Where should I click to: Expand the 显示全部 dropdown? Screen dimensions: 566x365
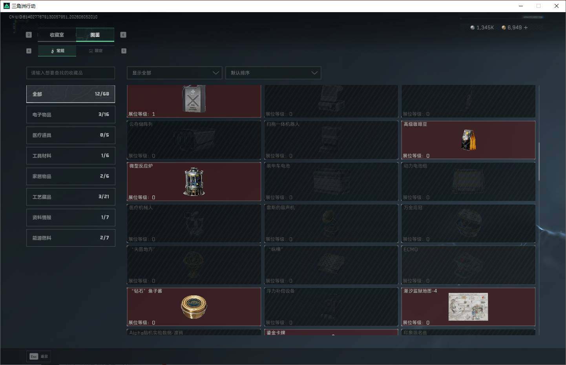(175, 73)
